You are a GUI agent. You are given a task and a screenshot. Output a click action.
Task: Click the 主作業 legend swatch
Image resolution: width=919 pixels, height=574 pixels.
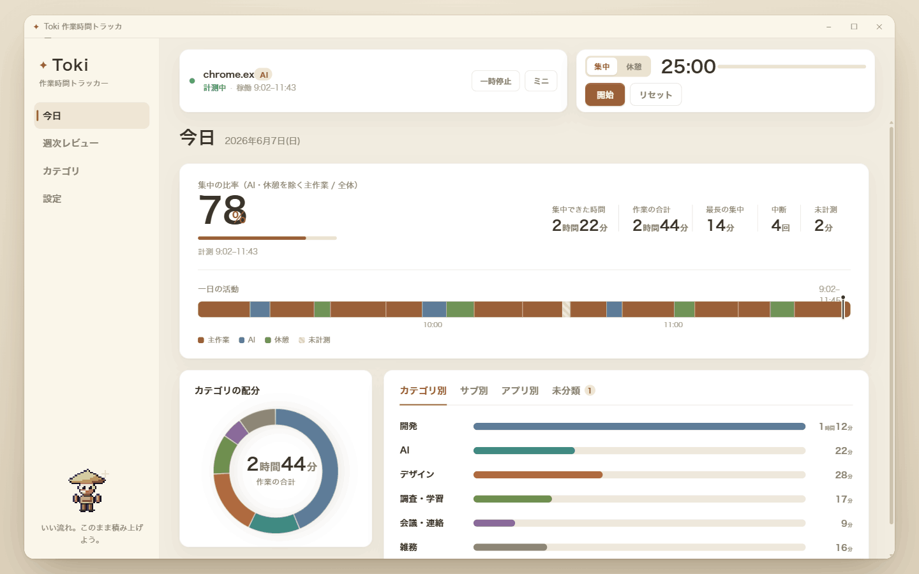[201, 340]
